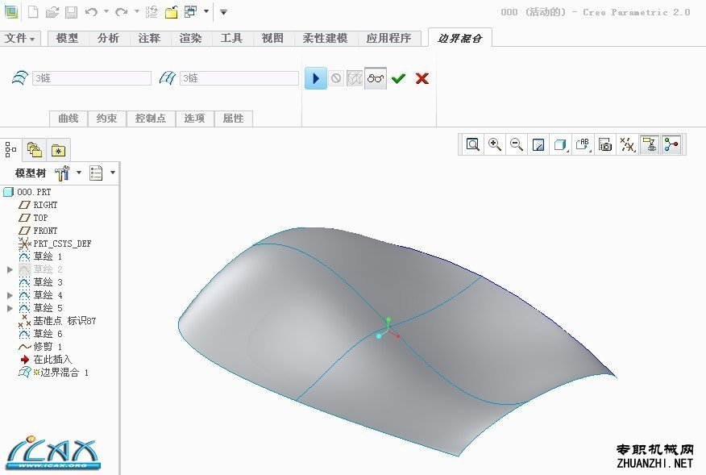
Task: Toggle the glasses preview mode
Action: [376, 78]
